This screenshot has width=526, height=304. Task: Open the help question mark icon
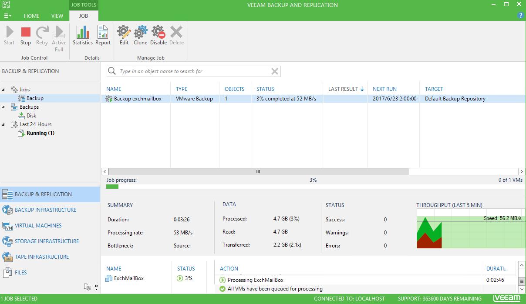(520, 16)
